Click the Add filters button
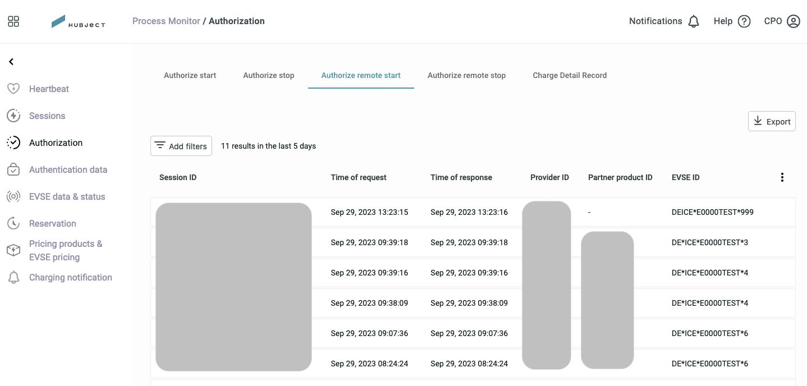 181,146
